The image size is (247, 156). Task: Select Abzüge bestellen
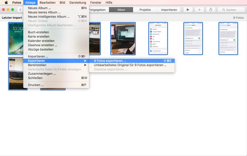56,49
